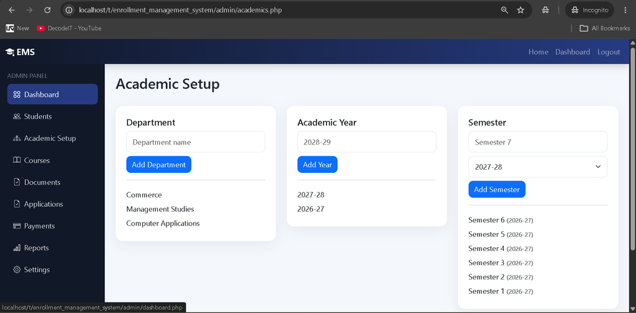
Task: Open Academic Setup in the sidebar
Action: [52, 138]
